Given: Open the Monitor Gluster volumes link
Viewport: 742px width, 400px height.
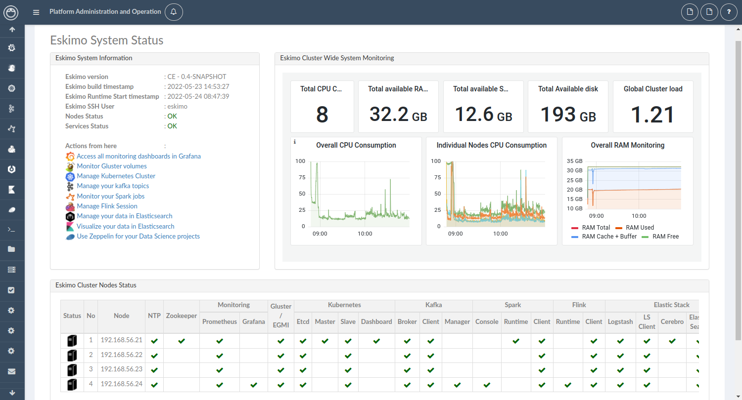Looking at the screenshot, I should (x=112, y=166).
